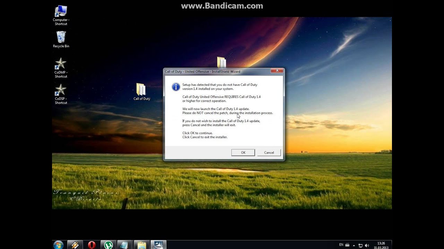The width and height of the screenshot is (444, 249).
Task: Open the Windows Start menu
Action: pos(58,245)
